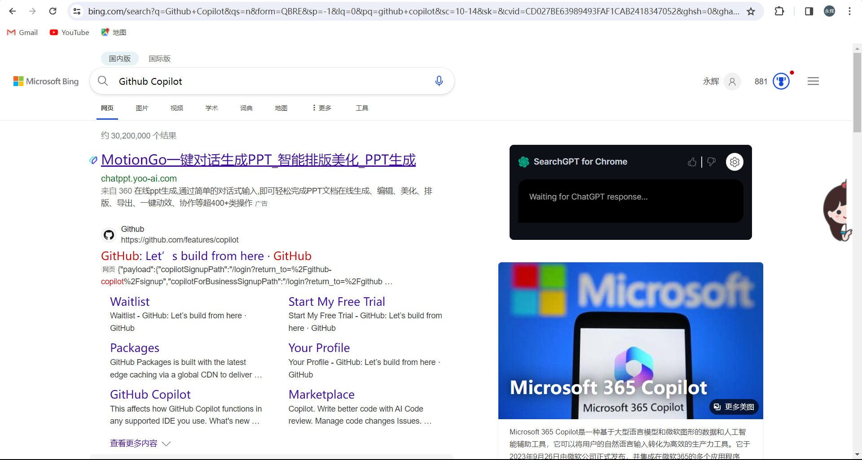The height and width of the screenshot is (460, 862).
Task: View site information icon in address bar
Action: [x=77, y=11]
